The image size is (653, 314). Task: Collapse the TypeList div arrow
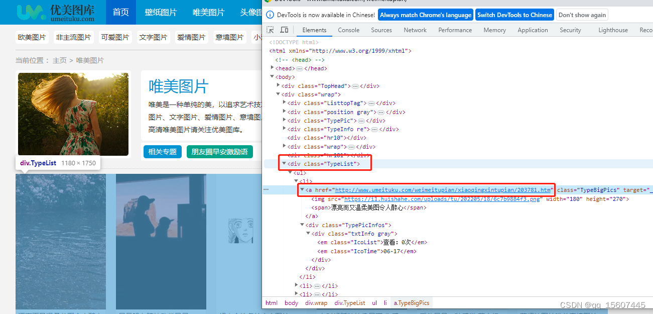(285, 163)
